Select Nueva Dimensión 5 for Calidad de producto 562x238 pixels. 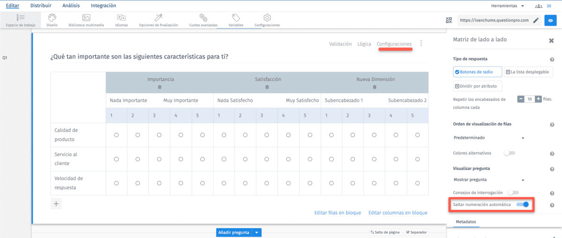coord(417,135)
